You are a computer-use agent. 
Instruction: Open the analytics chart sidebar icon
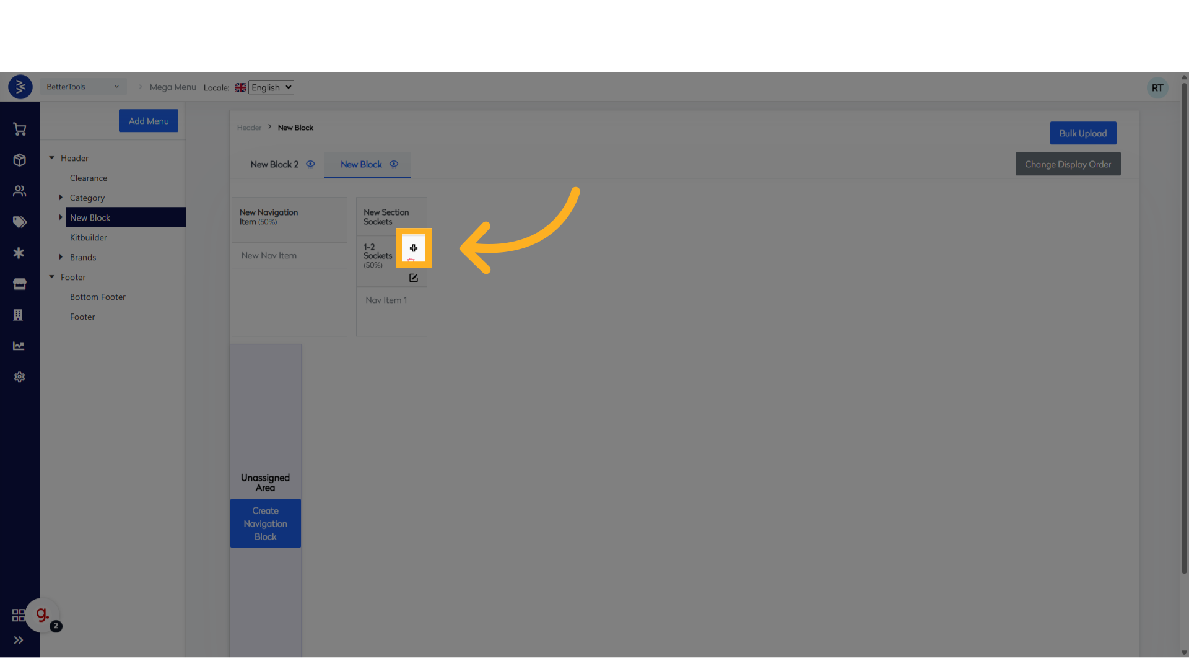(19, 346)
